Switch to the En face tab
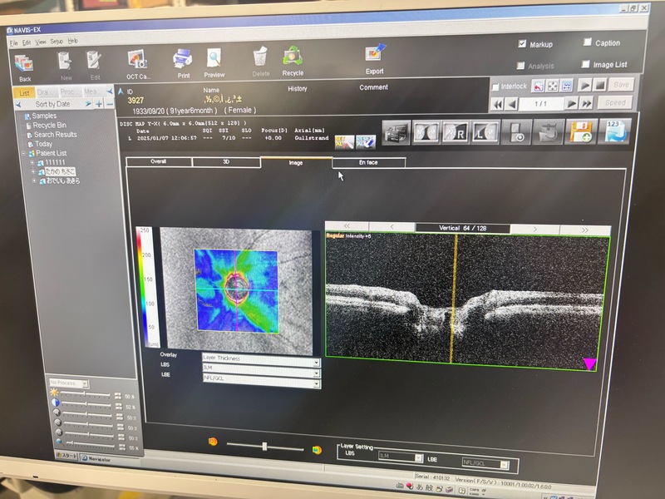Viewport: 665px width, 499px height. coord(368,162)
